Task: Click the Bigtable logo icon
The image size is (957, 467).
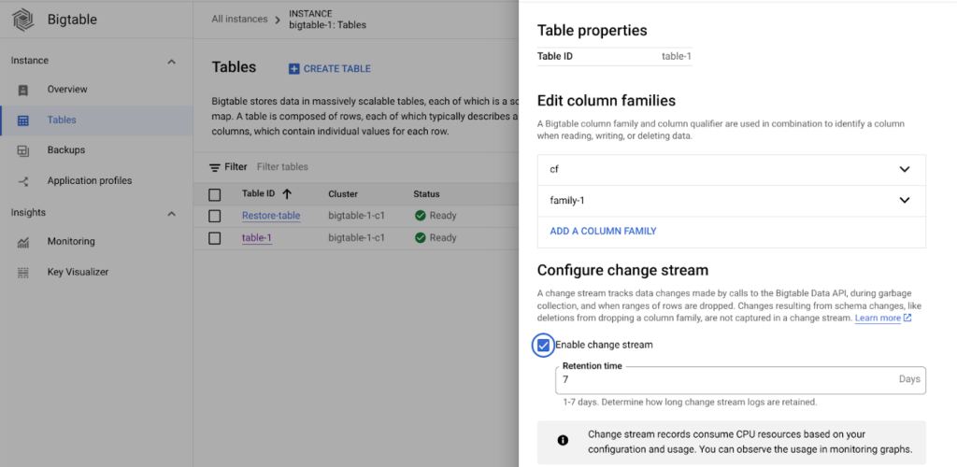Action: pyautogui.click(x=23, y=20)
